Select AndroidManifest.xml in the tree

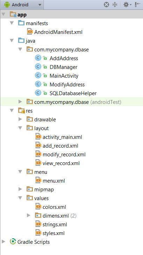pos(58,32)
